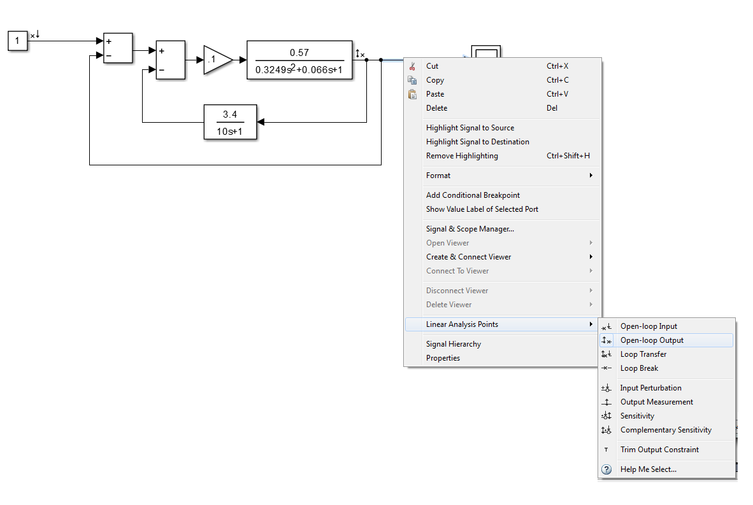
Task: Select the second sum block
Action: 171,60
